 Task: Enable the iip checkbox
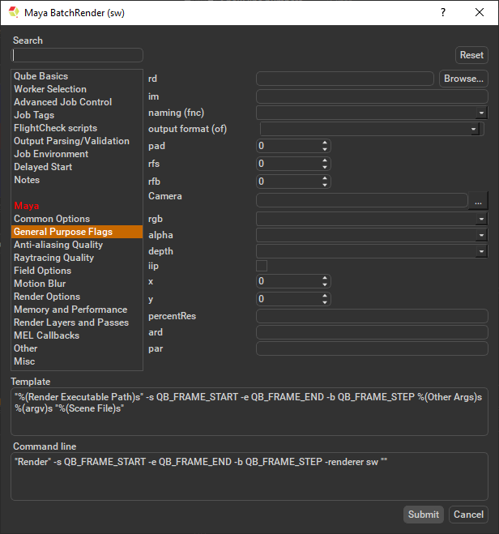262,266
